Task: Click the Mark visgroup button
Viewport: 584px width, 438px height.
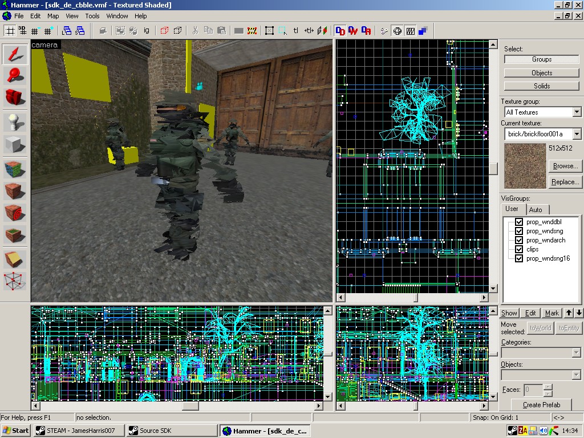Action: (x=551, y=313)
